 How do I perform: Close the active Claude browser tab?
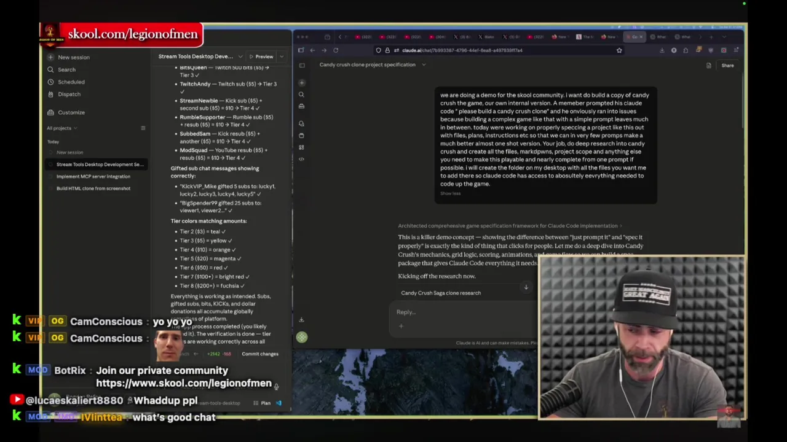pos(641,37)
